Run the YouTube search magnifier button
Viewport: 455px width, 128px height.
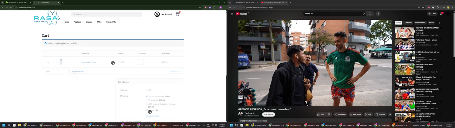pyautogui.click(x=370, y=14)
